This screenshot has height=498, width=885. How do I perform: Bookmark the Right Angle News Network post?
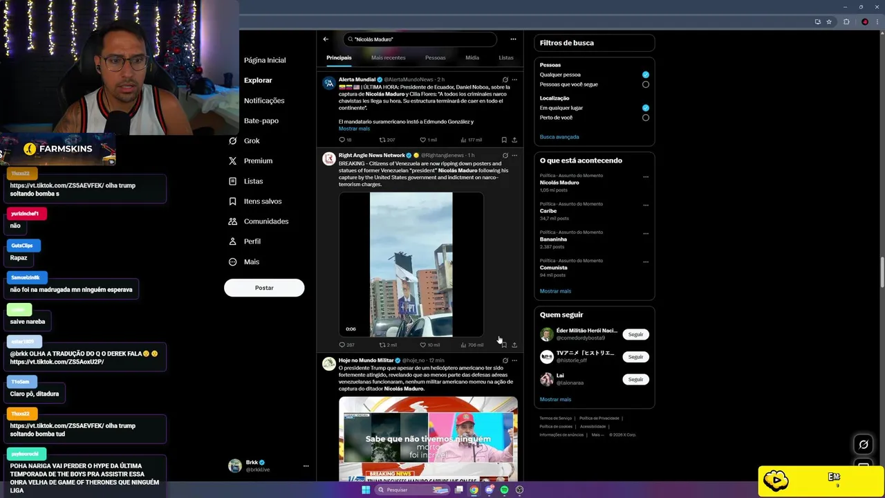point(504,344)
